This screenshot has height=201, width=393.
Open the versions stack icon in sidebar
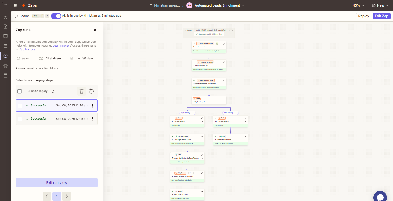(5, 75)
